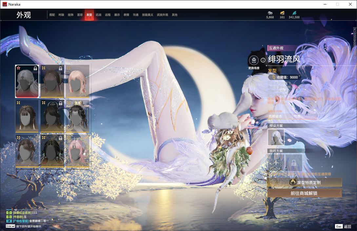Click the teal feather currency icon
The width and height of the screenshot is (357, 231).
point(294,13)
